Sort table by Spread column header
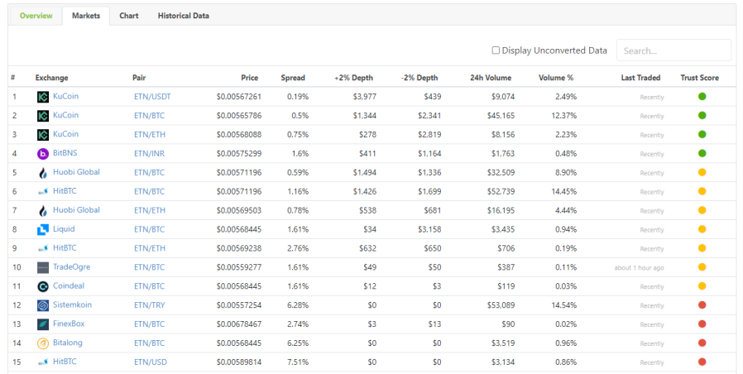Screen dimensions: 743x374 click(295, 78)
